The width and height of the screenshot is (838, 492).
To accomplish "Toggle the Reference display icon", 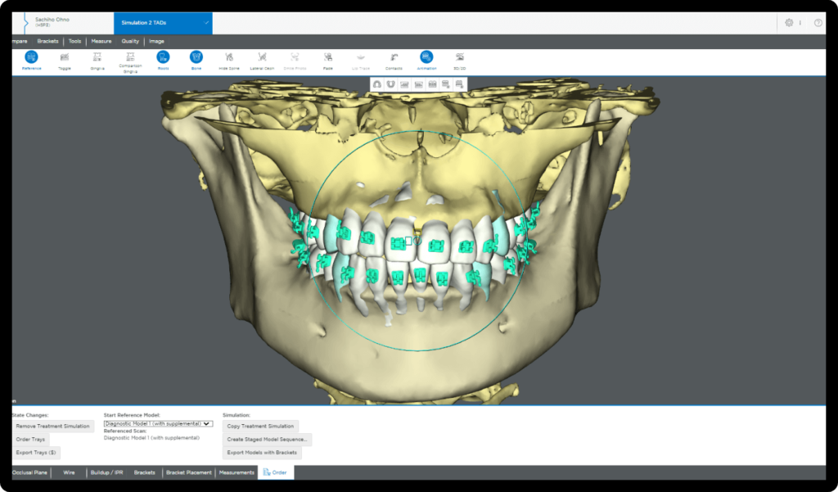I will coord(31,57).
